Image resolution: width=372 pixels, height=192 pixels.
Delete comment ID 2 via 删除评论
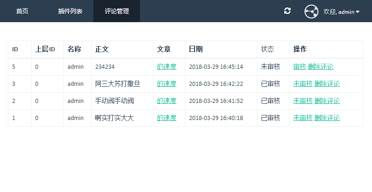pyautogui.click(x=327, y=101)
